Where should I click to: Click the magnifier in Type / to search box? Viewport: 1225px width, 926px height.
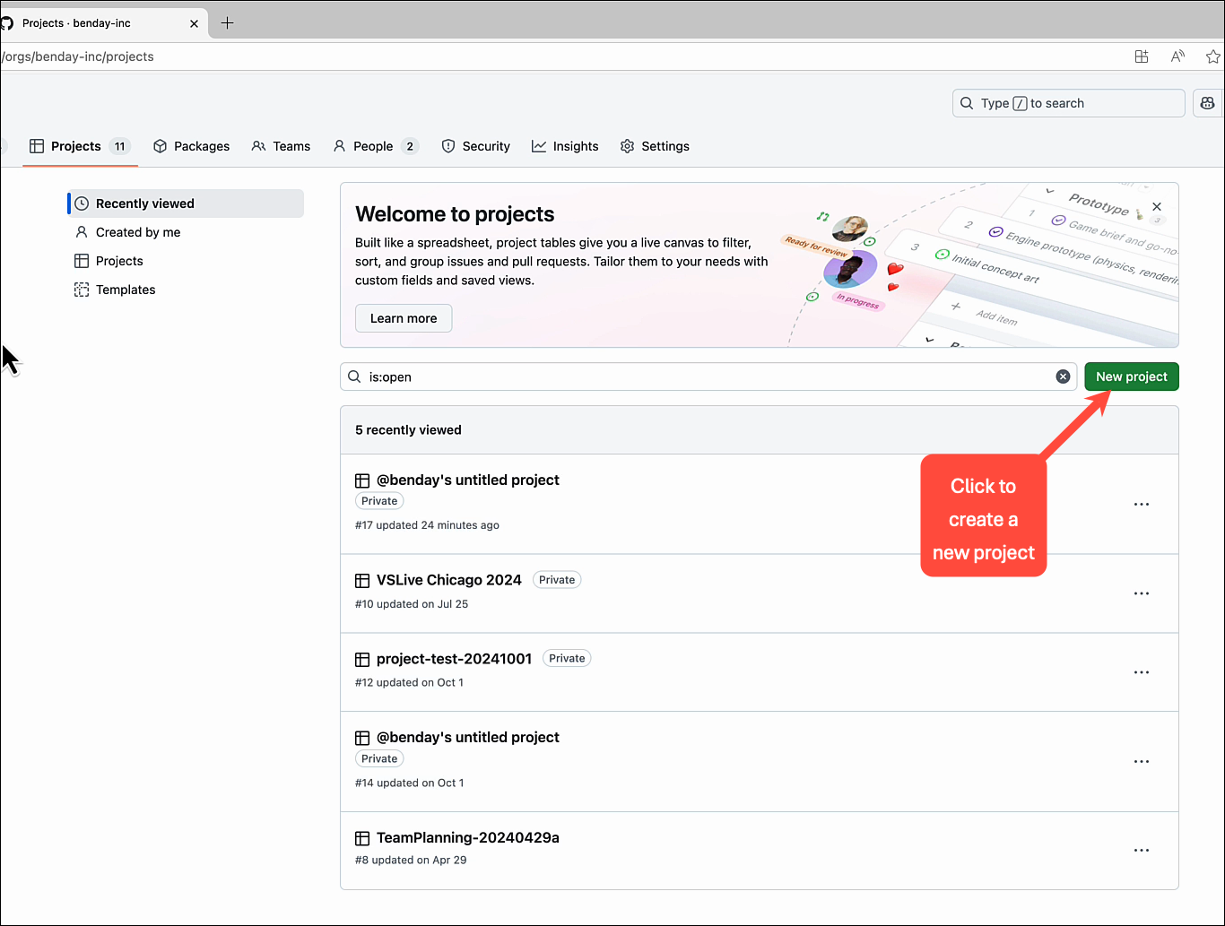point(967,103)
